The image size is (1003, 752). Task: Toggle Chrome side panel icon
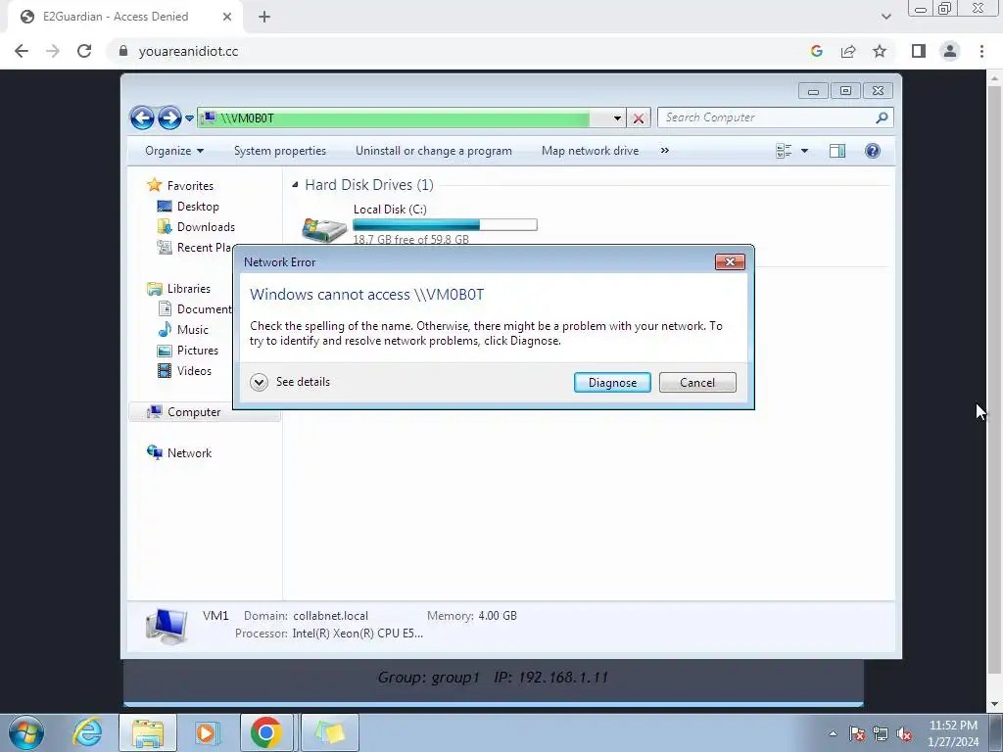[x=919, y=51]
